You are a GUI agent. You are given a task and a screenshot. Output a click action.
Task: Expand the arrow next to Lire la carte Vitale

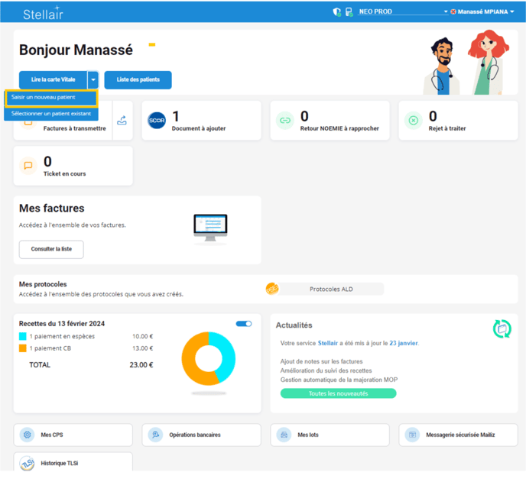click(x=93, y=79)
